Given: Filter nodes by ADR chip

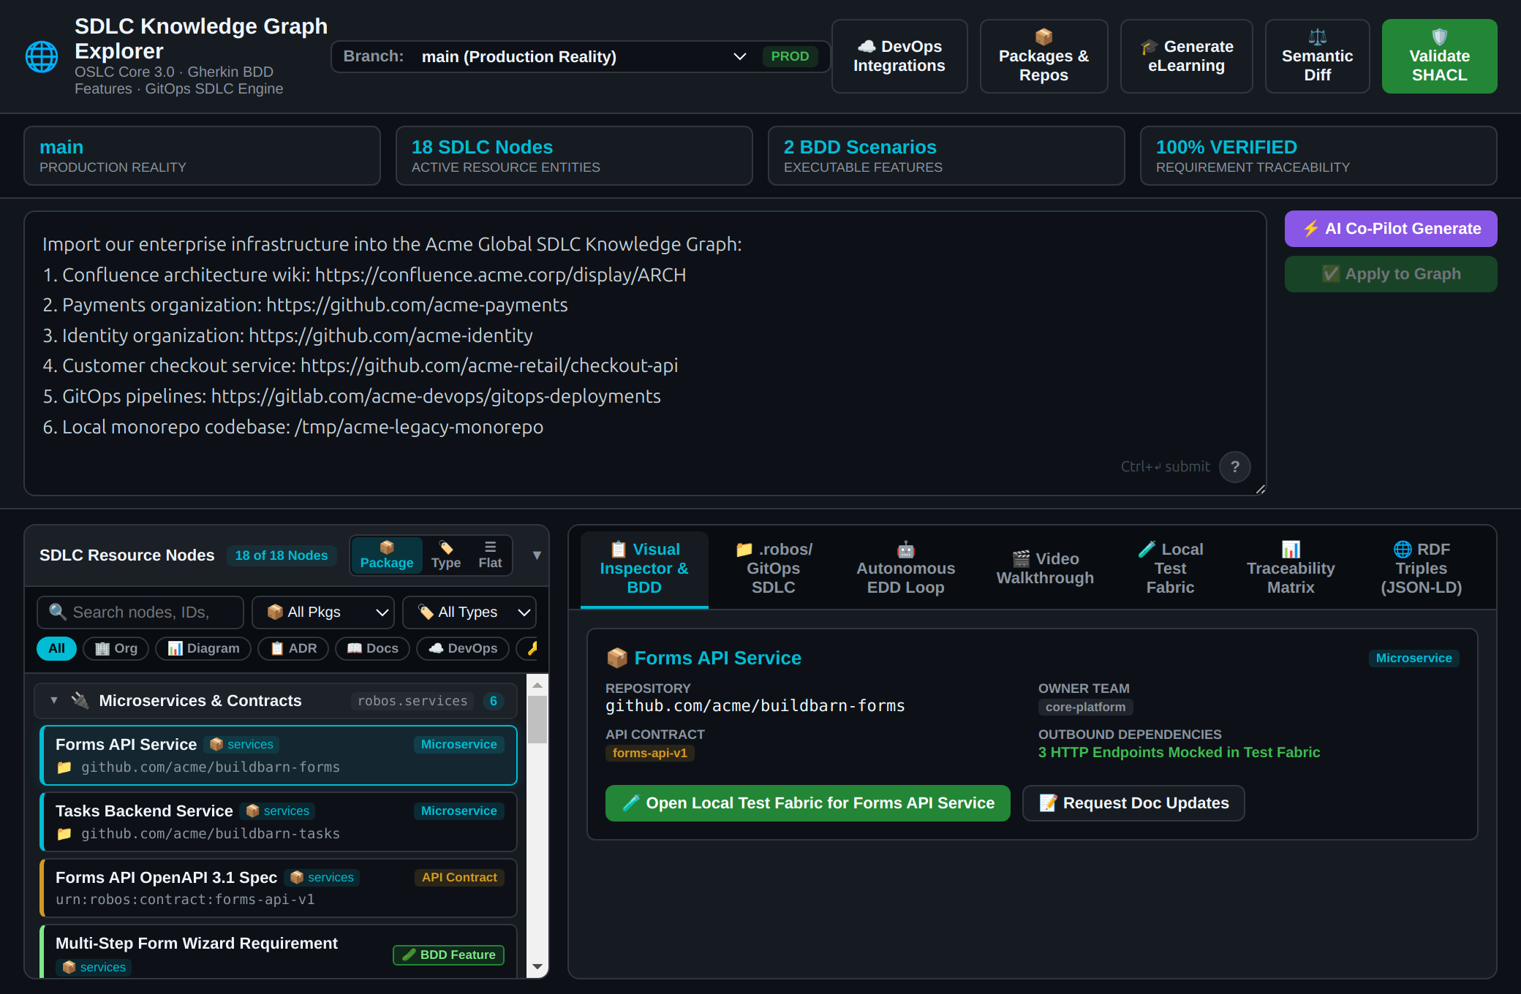Looking at the screenshot, I should (293, 648).
